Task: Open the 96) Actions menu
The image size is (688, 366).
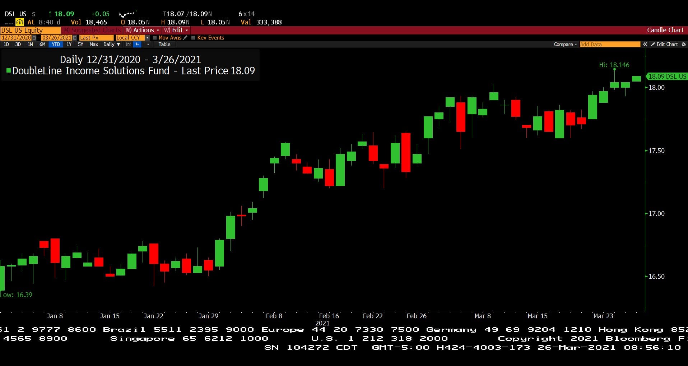Action: (x=142, y=30)
